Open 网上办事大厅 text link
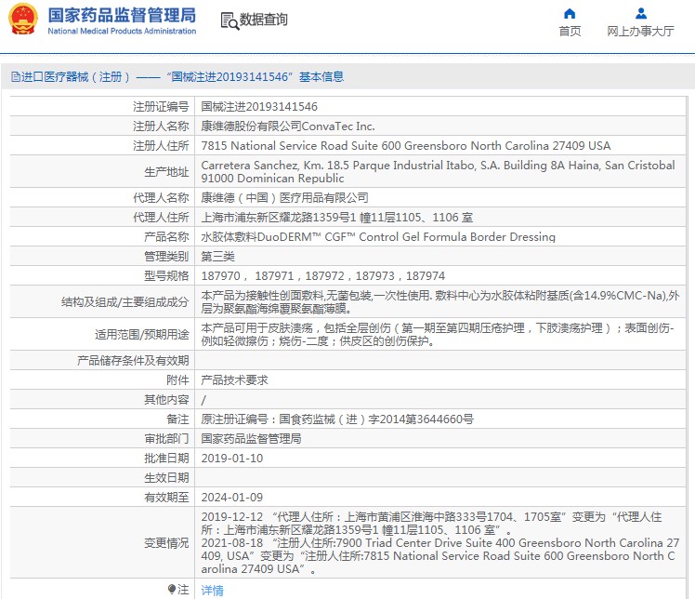The height and width of the screenshot is (599, 695). (640, 31)
